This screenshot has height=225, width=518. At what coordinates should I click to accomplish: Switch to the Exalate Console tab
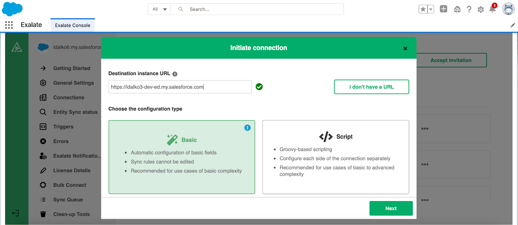click(x=73, y=25)
